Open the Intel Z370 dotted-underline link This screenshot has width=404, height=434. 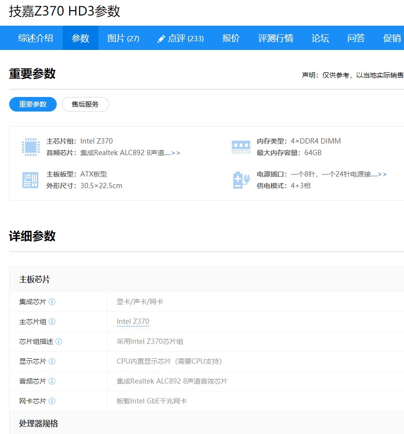[133, 321]
